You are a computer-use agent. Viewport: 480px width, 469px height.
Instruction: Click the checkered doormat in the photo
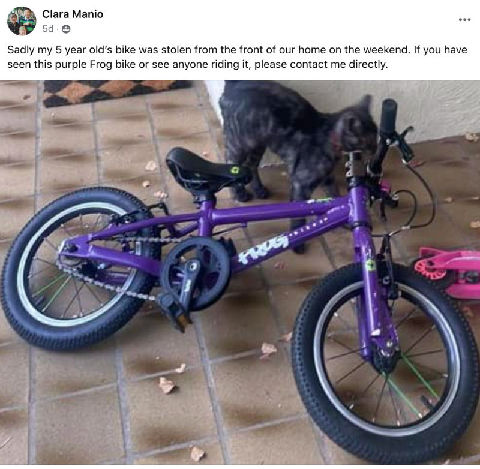pyautogui.click(x=117, y=92)
